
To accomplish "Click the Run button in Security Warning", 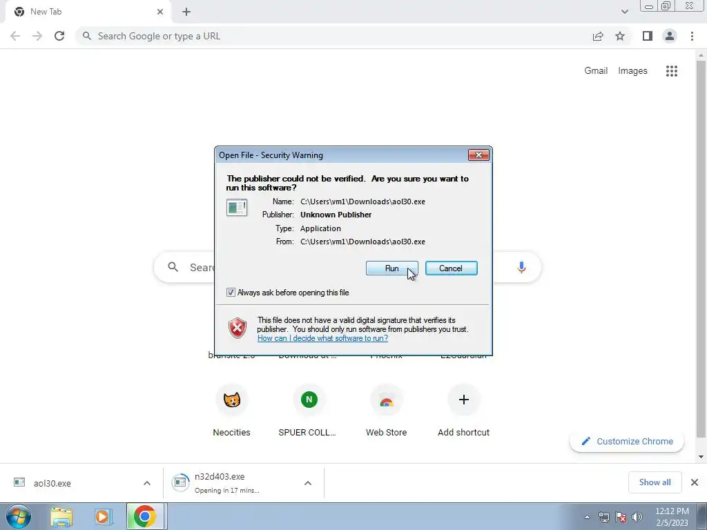I will (x=391, y=268).
